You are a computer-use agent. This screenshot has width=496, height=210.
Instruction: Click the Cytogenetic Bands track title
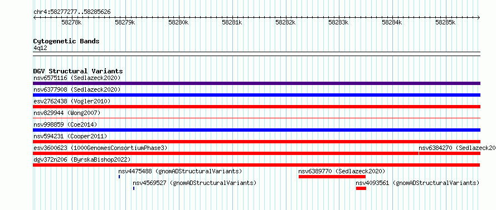[x=66, y=41]
